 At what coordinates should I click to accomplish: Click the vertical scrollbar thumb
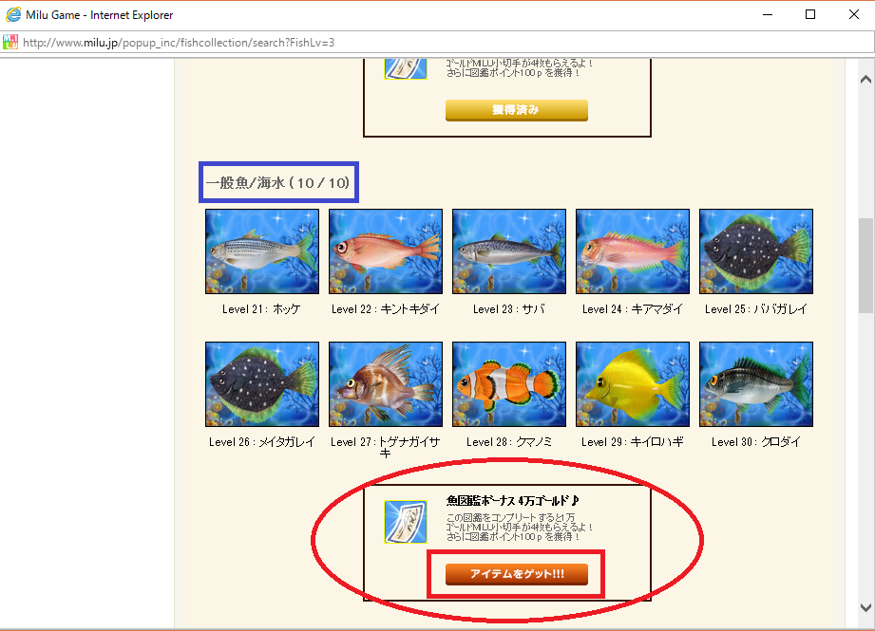[865, 266]
